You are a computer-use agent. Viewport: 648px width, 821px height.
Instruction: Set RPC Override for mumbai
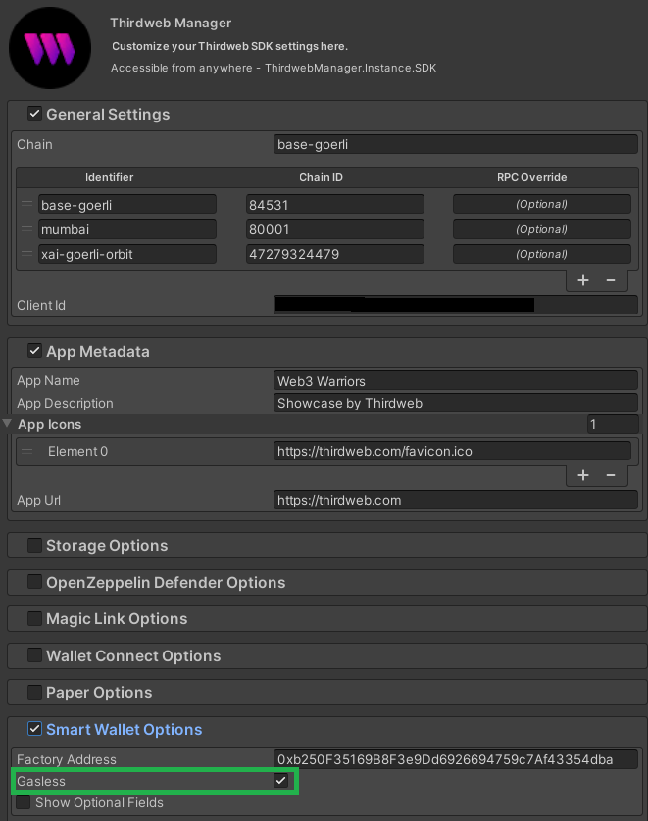(x=542, y=229)
